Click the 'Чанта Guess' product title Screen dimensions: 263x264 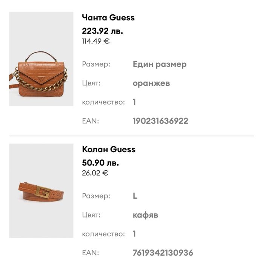pos(108,17)
